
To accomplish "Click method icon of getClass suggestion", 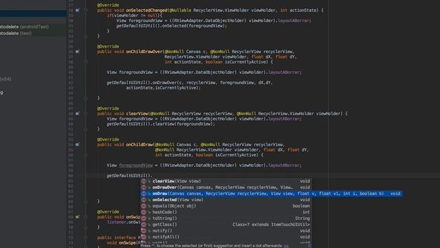I will pos(144,225).
